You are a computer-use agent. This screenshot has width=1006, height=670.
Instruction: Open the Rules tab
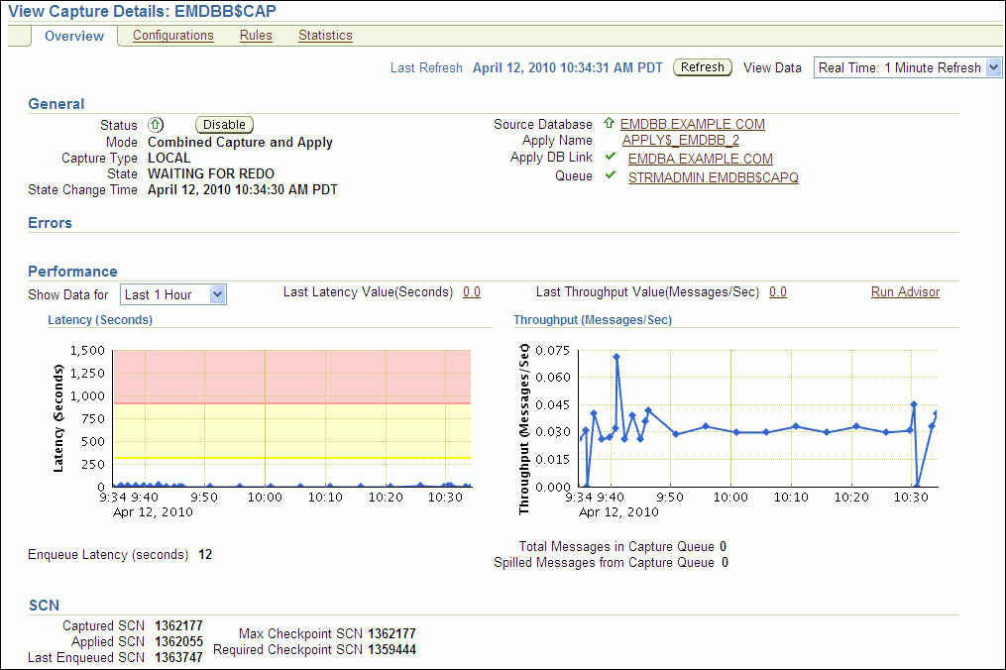click(256, 36)
